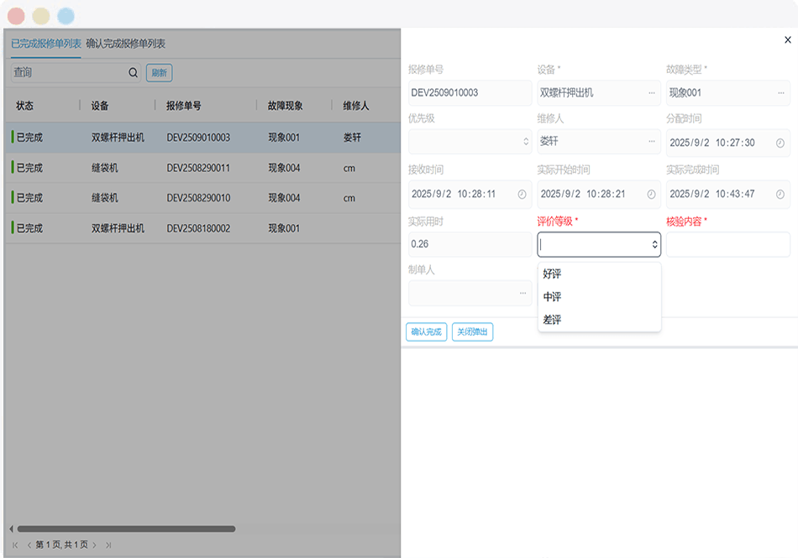798x558 pixels.
Task: Click the 实际用时 field showing 0.26
Action: point(470,244)
